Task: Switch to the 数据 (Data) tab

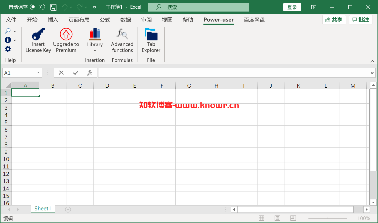Action: pyautogui.click(x=126, y=20)
